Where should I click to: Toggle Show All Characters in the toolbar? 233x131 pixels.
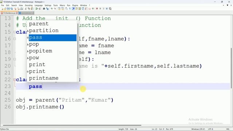point(70,9)
